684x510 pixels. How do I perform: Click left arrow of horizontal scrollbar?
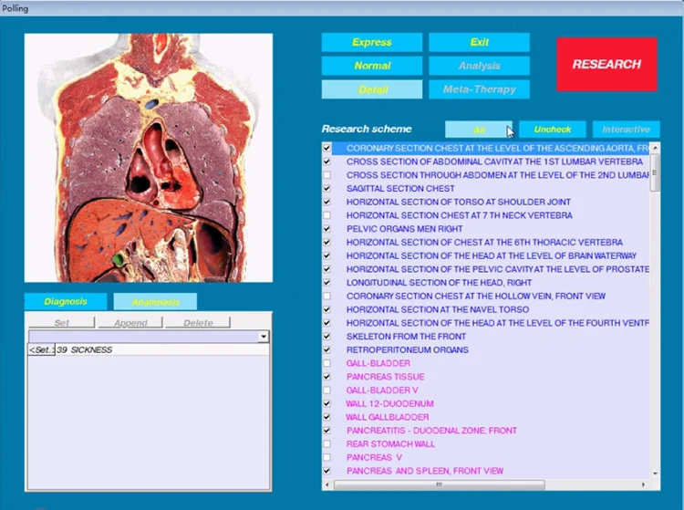click(327, 484)
